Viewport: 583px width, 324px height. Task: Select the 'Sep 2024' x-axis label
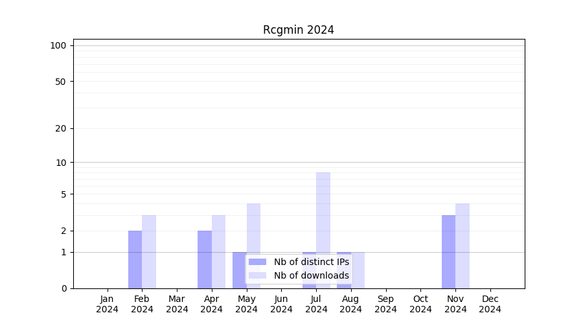pos(385,304)
